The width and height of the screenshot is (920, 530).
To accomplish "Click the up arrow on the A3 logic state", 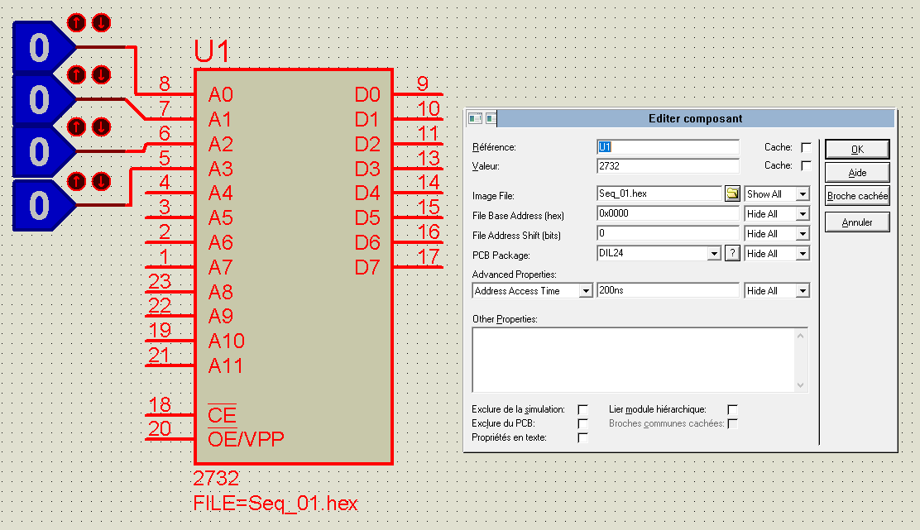I will tap(76, 180).
